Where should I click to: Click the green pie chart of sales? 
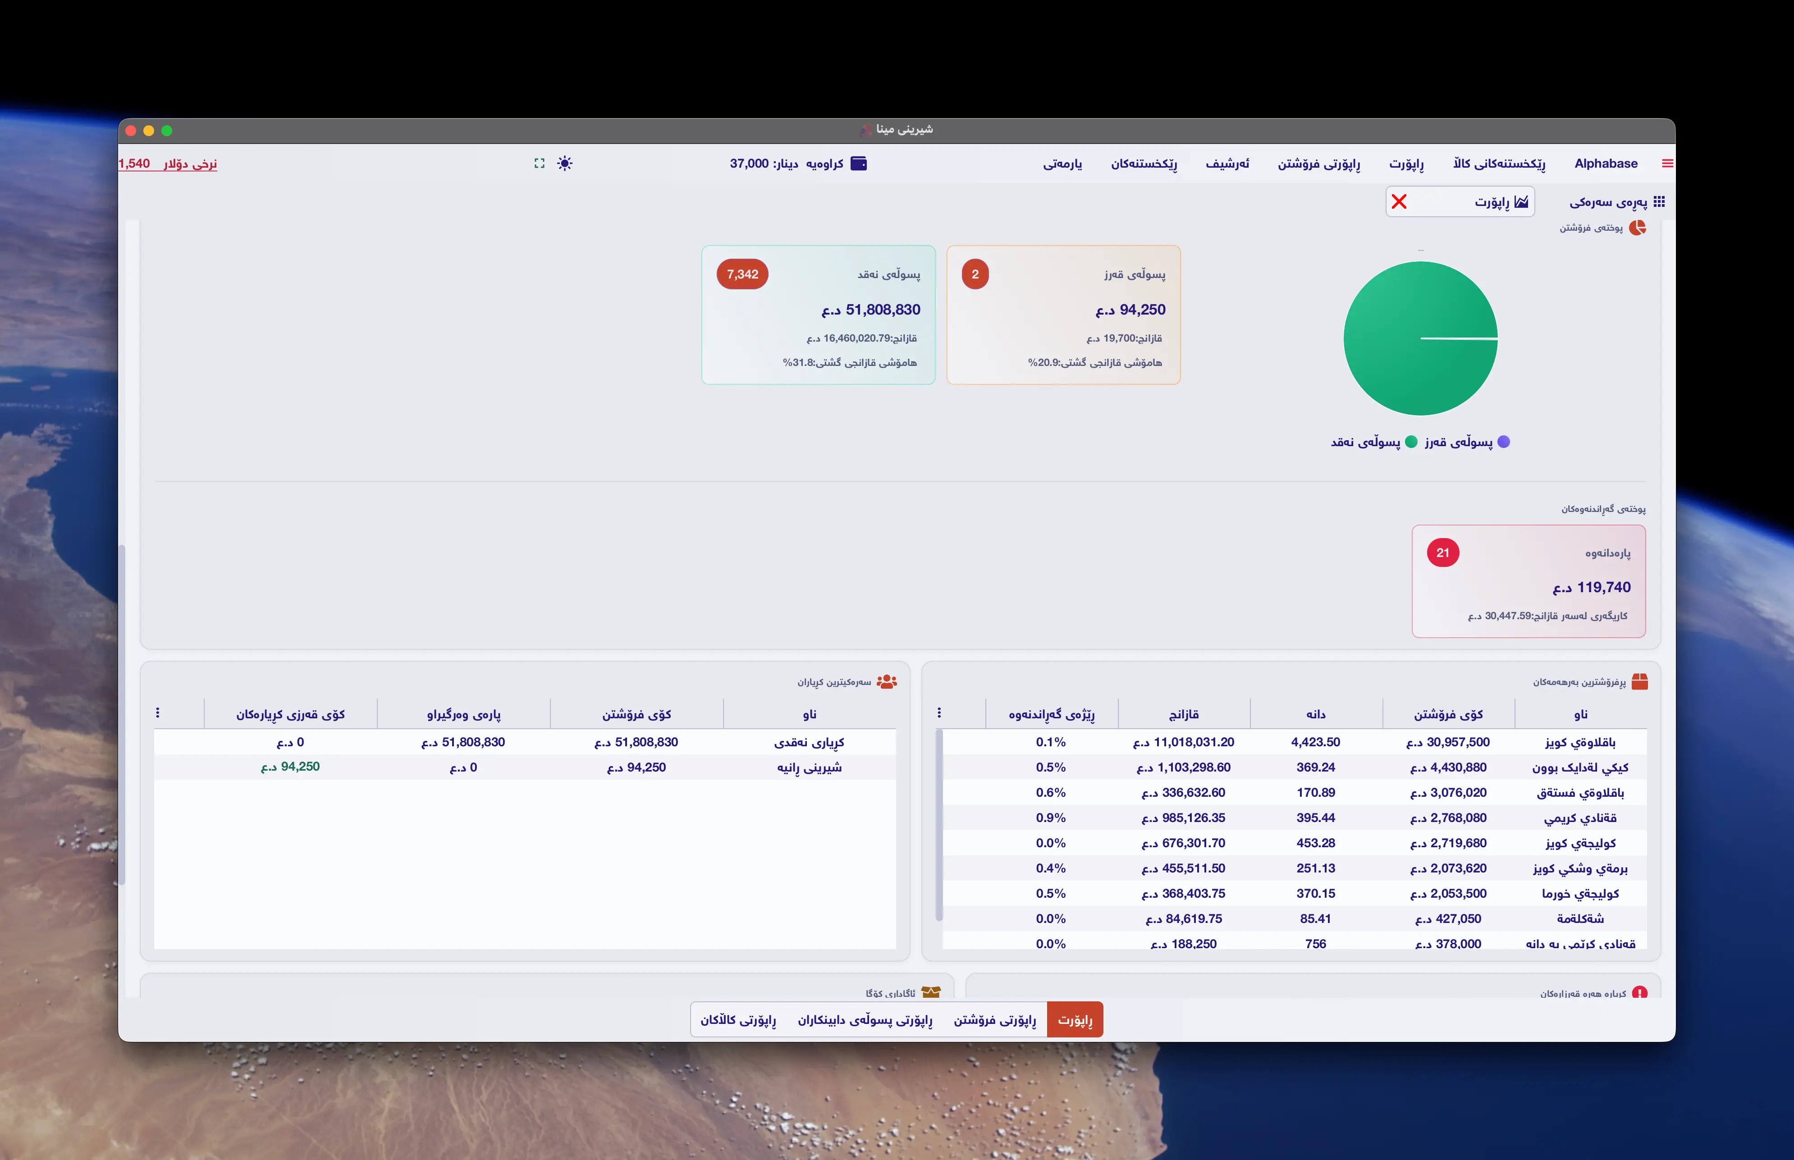[1420, 338]
